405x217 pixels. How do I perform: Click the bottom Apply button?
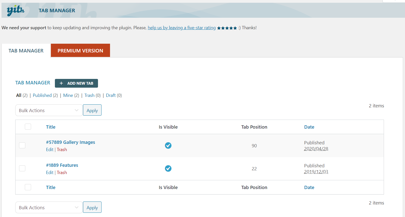coord(92,207)
